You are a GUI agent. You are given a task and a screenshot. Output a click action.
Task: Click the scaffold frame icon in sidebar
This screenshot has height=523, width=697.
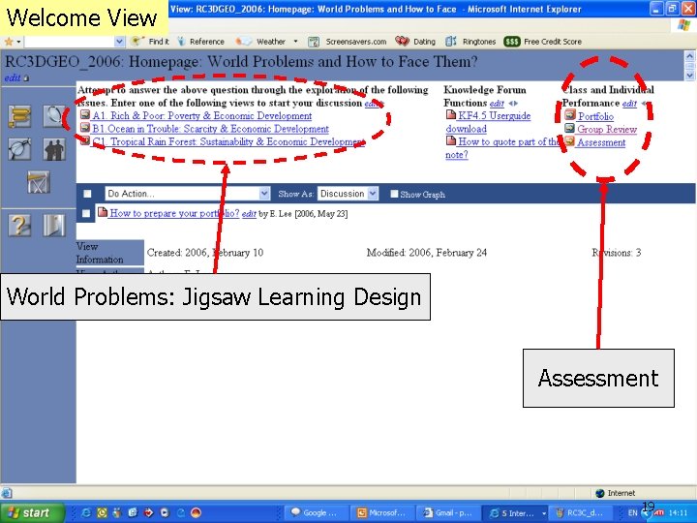(38, 182)
